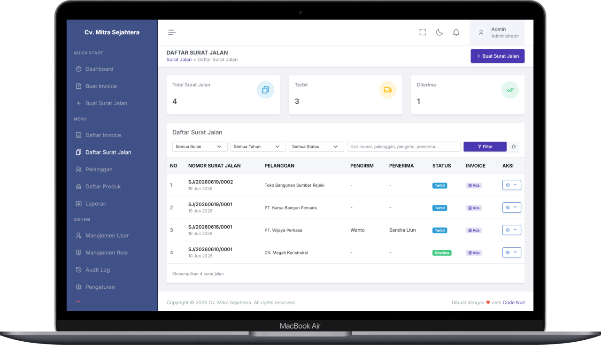Click the Dashboard gauge icon

pyautogui.click(x=78, y=69)
